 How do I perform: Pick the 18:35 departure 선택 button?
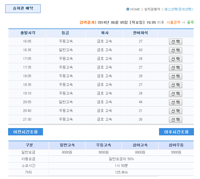(176, 85)
